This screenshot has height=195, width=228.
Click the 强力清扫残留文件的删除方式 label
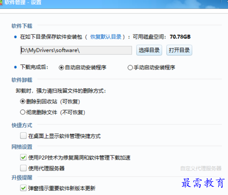coord(61,91)
